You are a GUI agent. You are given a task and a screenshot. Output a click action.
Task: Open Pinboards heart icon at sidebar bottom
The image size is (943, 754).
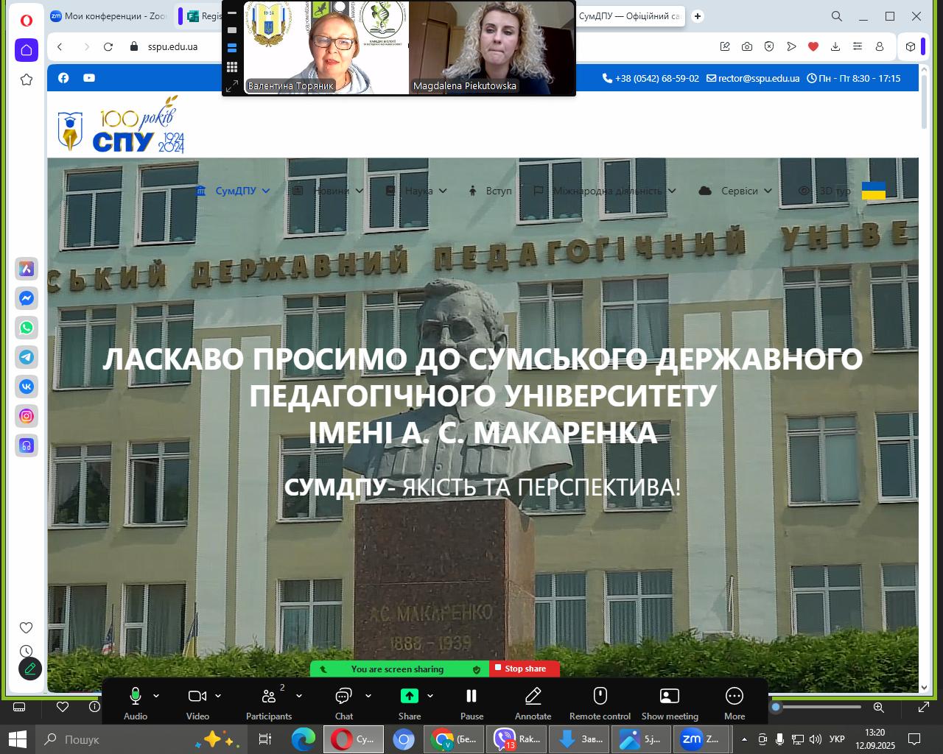click(x=26, y=627)
